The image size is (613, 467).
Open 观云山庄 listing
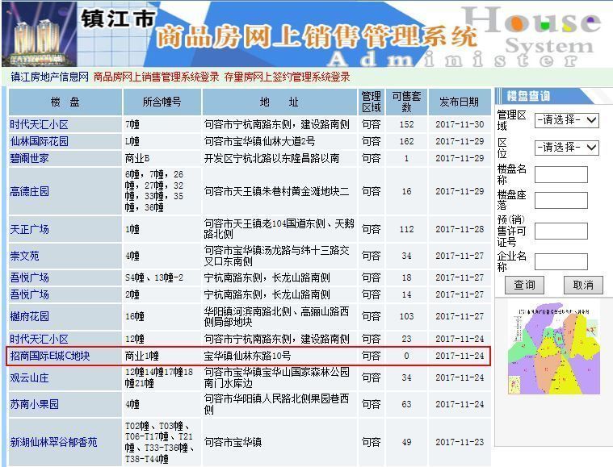point(29,377)
